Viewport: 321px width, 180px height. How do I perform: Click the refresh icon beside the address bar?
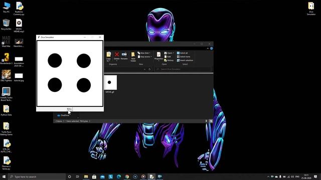[x=149, y=69]
